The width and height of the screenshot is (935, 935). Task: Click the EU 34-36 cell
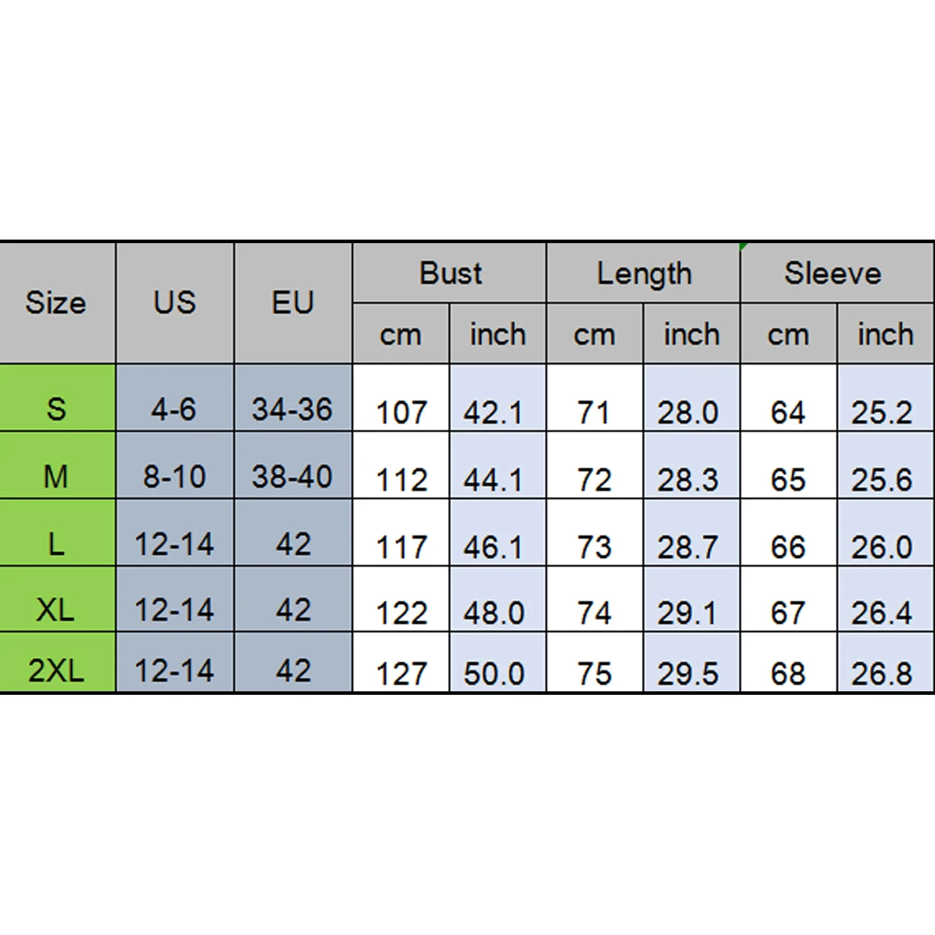(293, 397)
